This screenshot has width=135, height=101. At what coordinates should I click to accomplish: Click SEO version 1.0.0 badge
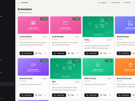point(77,82)
